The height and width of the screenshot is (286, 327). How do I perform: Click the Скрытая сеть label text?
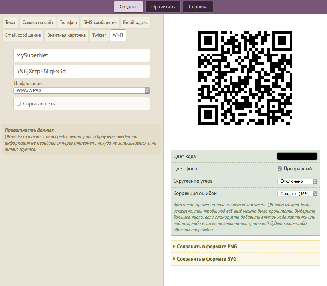pos(39,104)
